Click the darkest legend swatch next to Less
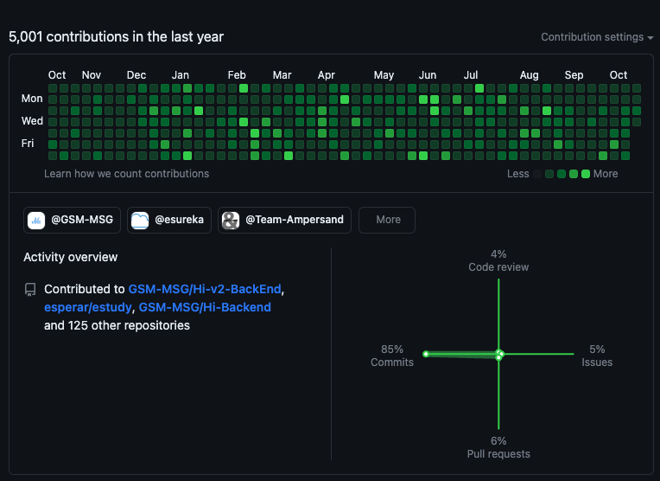 pyautogui.click(x=537, y=174)
